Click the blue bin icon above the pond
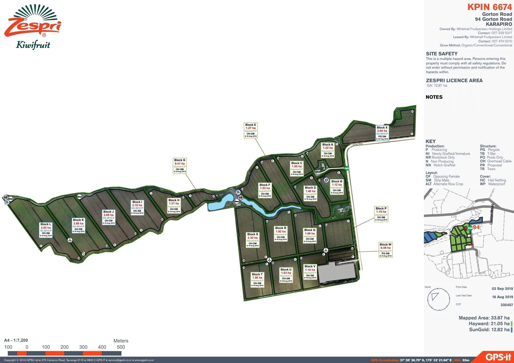The image size is (514, 363). coord(238,192)
